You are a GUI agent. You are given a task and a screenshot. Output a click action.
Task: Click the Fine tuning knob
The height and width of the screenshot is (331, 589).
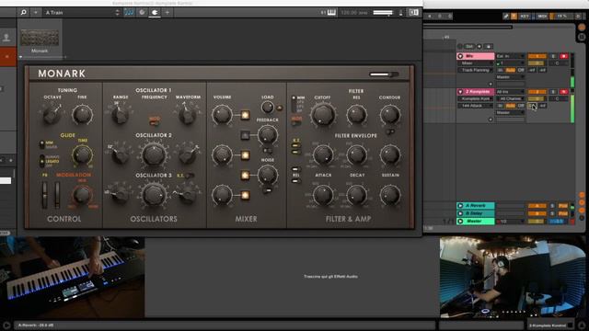tap(82, 114)
